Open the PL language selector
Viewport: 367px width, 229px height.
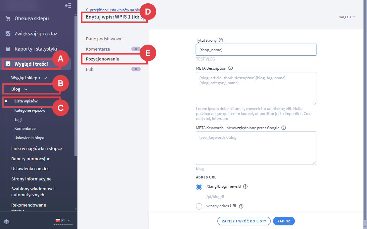tap(63, 221)
